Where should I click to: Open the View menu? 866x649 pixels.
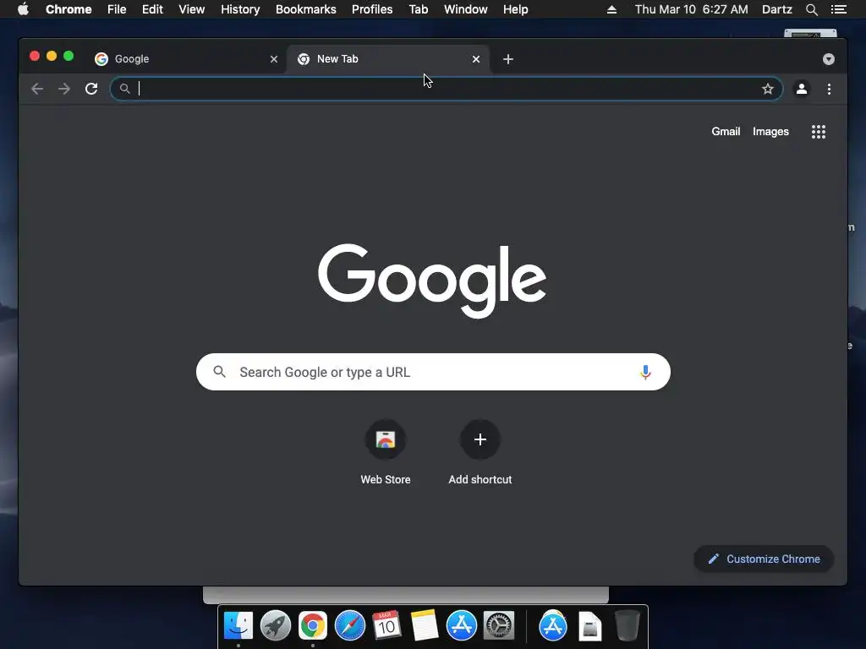(x=192, y=9)
